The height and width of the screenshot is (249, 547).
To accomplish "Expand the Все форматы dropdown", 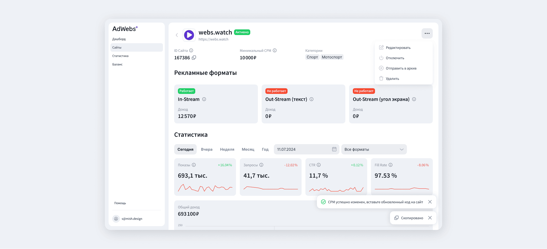I will coord(374,149).
